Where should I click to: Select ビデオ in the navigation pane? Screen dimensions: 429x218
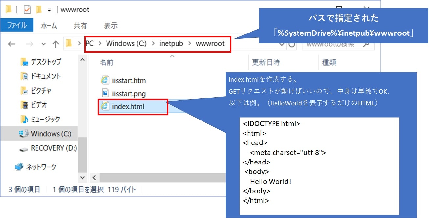(39, 105)
